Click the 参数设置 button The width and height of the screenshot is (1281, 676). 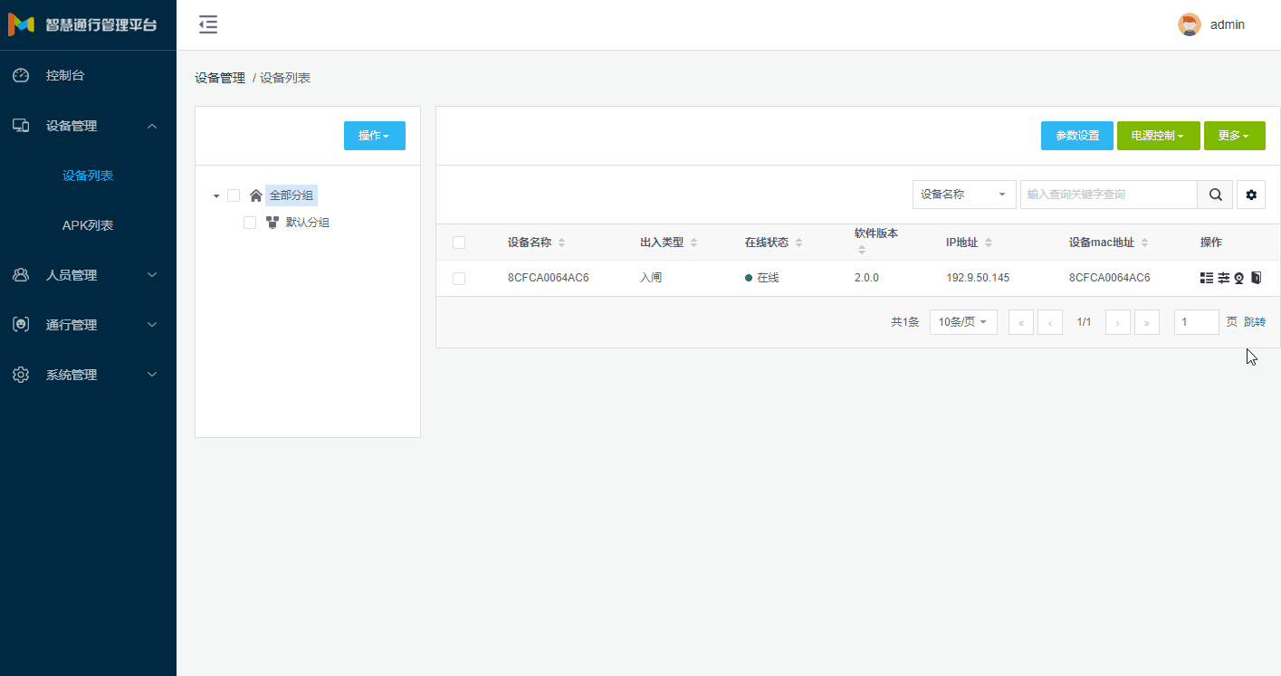[x=1076, y=136]
